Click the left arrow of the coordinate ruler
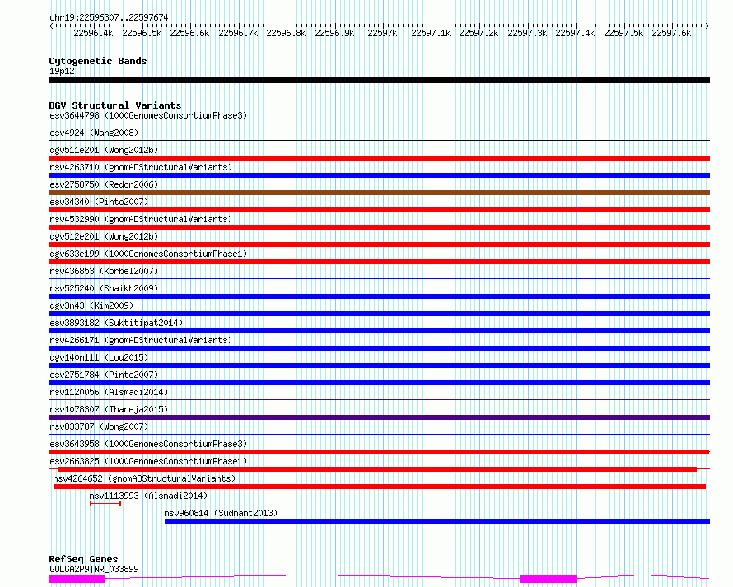Viewport: 733px width, 587px height. [51, 26]
